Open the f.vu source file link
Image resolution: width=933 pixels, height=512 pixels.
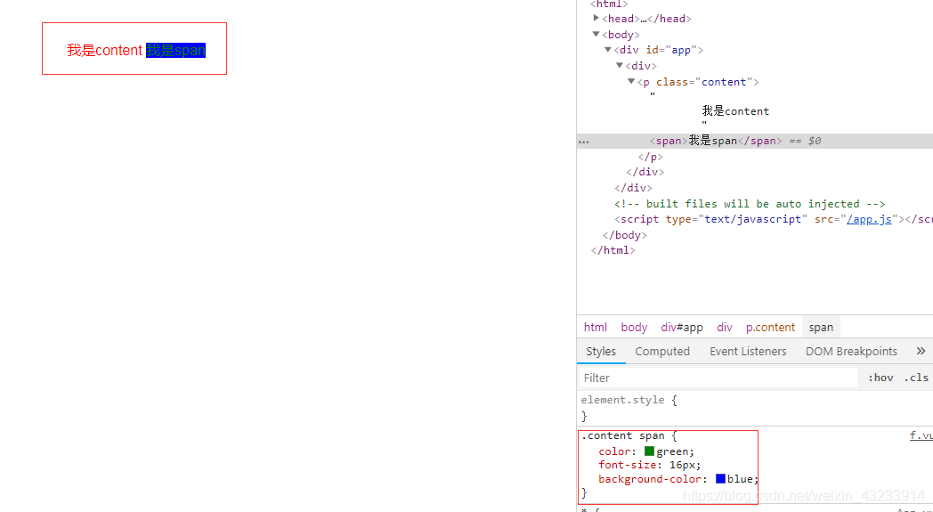click(921, 435)
